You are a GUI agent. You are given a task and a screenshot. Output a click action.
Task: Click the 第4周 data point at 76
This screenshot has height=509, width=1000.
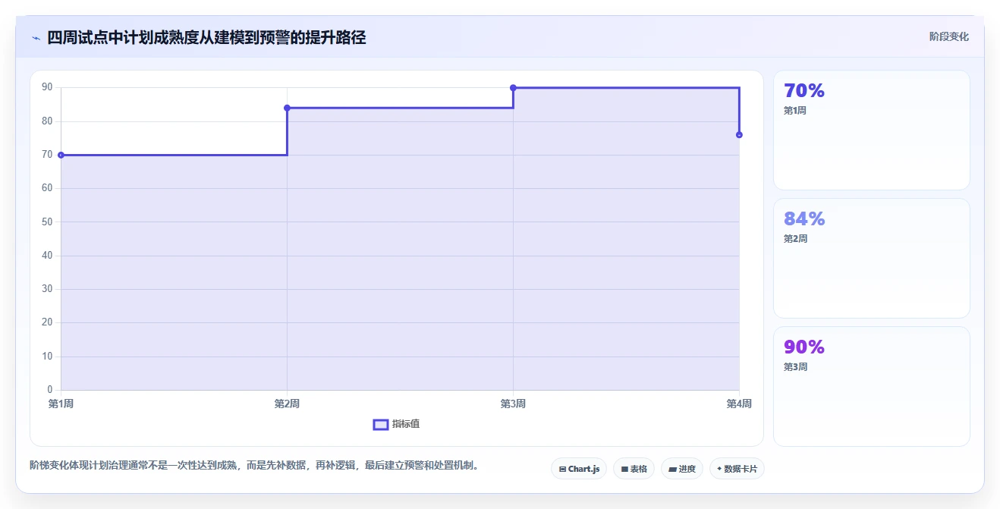coord(739,135)
